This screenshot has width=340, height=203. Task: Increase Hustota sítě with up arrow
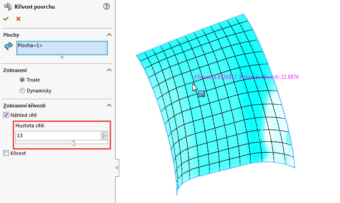104,134
